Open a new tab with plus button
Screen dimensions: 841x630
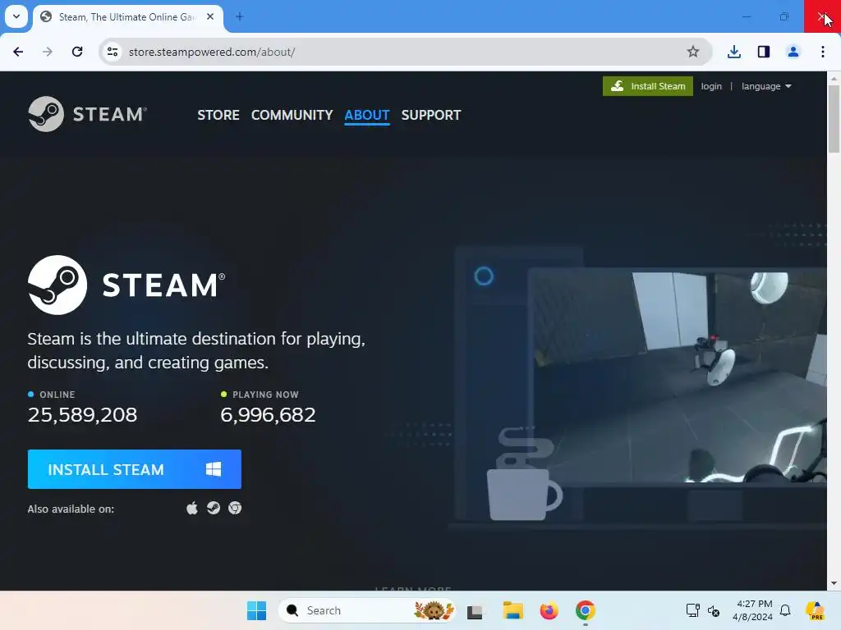(240, 16)
